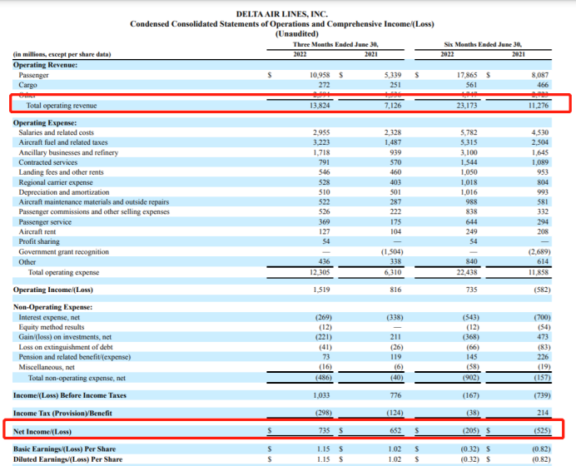Click the operating income value '1,519'
576x466 pixels.
click(x=321, y=290)
